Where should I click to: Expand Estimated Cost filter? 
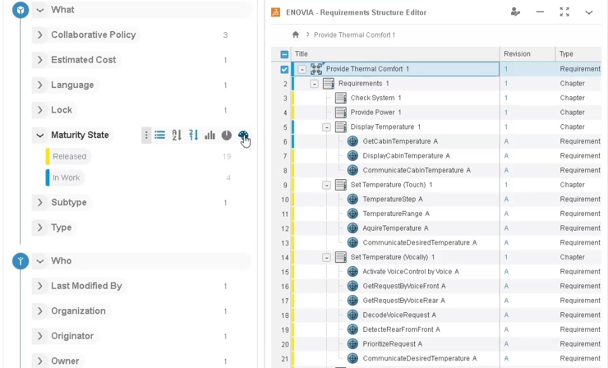coord(39,60)
